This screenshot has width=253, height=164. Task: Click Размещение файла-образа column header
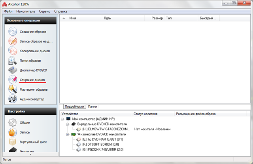pyautogui.click(x=211, y=114)
